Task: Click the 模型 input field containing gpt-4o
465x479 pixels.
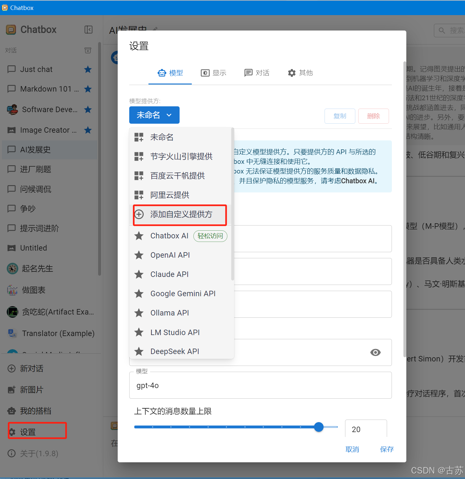Action: click(260, 385)
